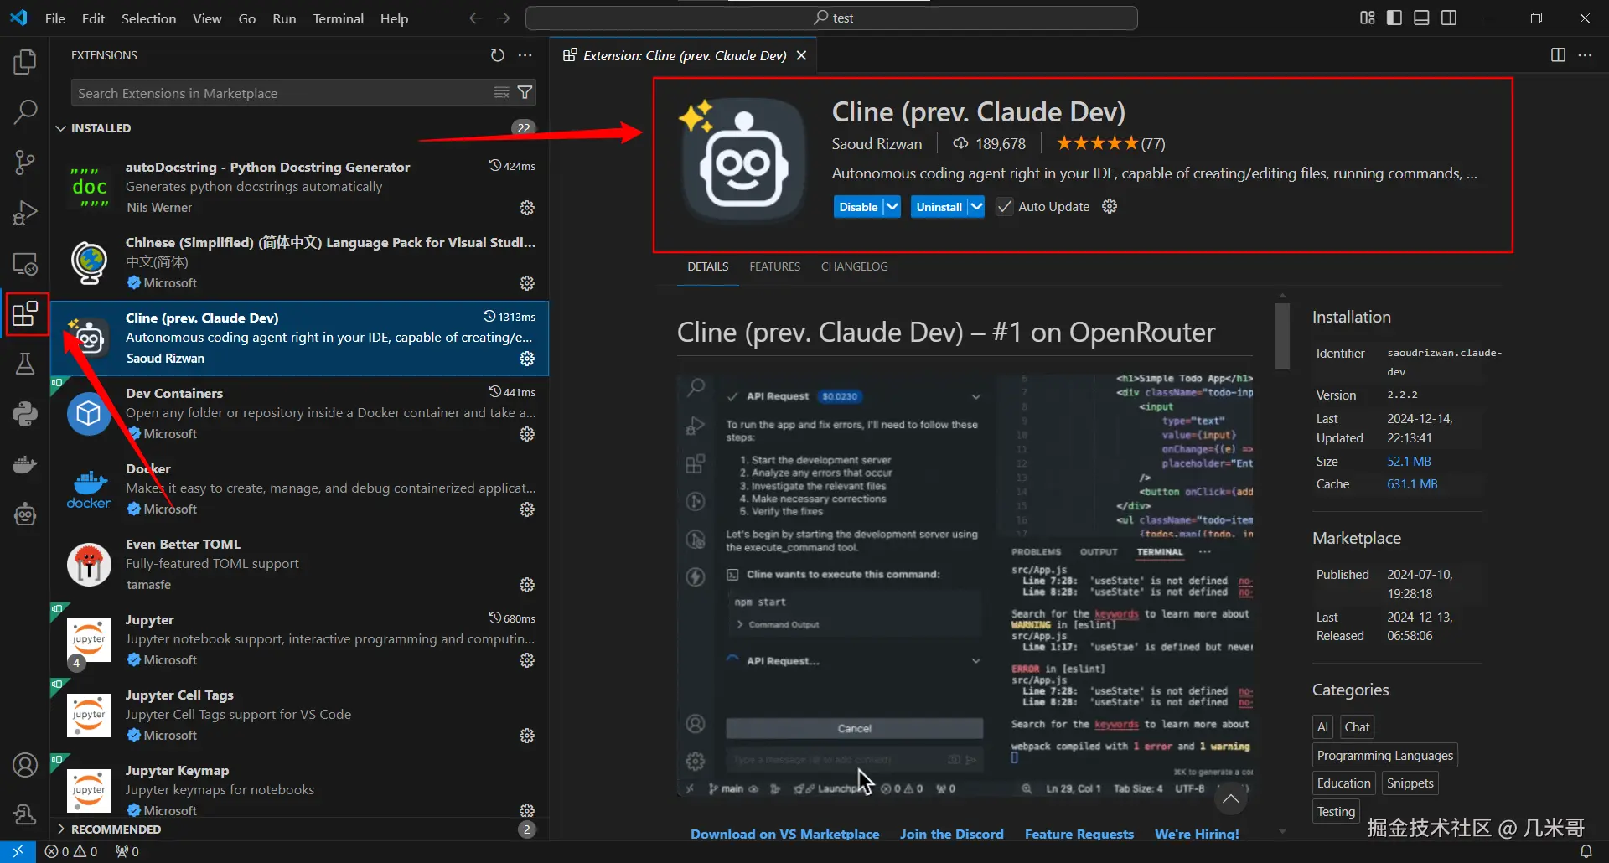Open manage gear for Cline in list
The image size is (1609, 863).
[527, 359]
